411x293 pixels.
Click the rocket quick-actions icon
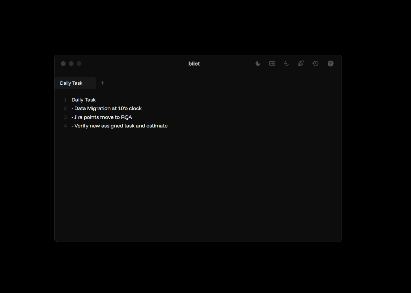pos(300,63)
